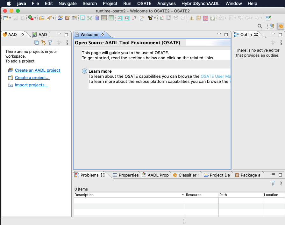Switch to the Package a tab
The height and width of the screenshot is (225, 285).
tap(248, 175)
